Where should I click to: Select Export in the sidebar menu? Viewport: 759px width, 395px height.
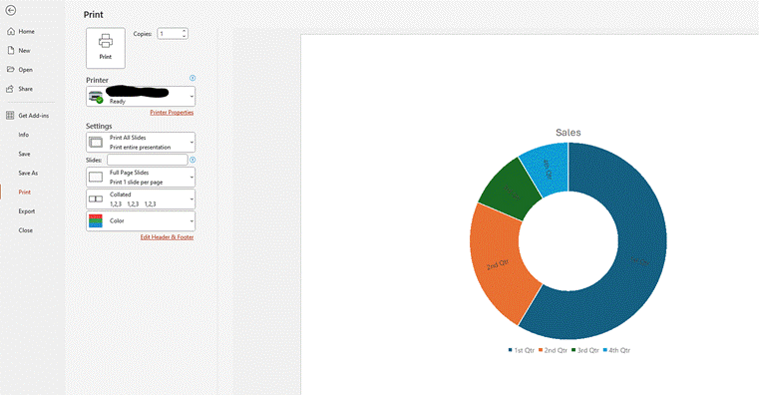[27, 211]
